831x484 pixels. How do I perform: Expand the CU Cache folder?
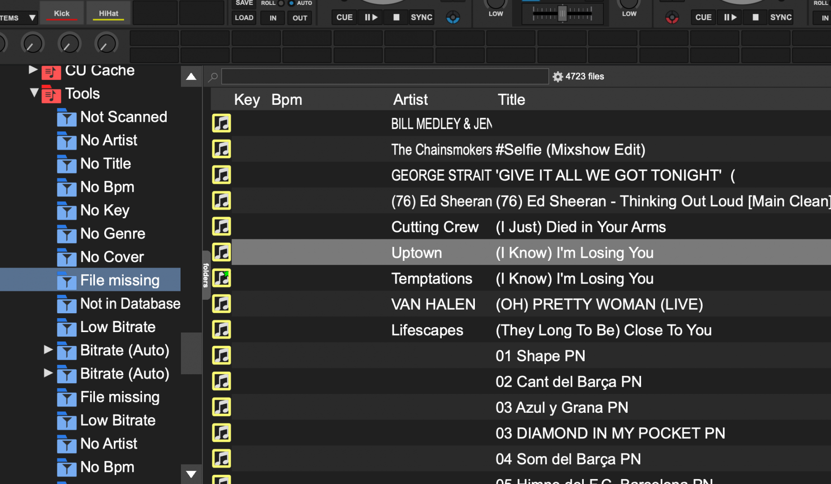tap(33, 69)
